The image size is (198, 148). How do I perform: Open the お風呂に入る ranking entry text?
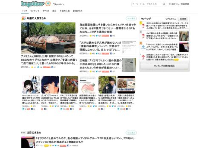(167, 57)
